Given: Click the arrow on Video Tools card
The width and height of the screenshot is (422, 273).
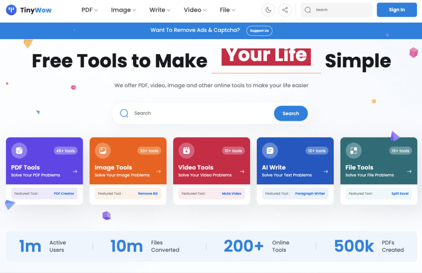Looking at the screenshot, I should point(242,171).
